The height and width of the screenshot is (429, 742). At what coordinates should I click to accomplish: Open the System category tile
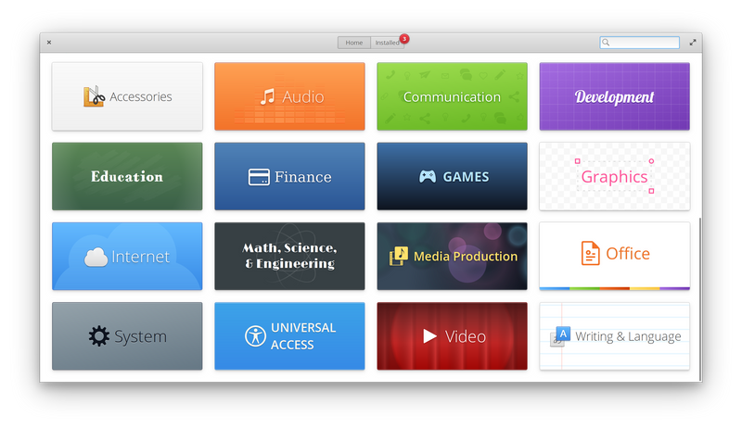tap(127, 336)
